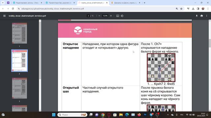The height and width of the screenshot is (118, 211).
Task: Show hidden system tray icons
Action: click(x=168, y=115)
